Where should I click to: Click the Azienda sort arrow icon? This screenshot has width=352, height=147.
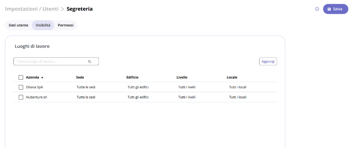pos(42,77)
